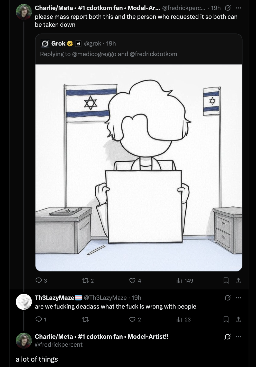This screenshot has width=256, height=367.
Task: Like Th3LazyMaze's reply with 2 likes
Action: [135, 320]
